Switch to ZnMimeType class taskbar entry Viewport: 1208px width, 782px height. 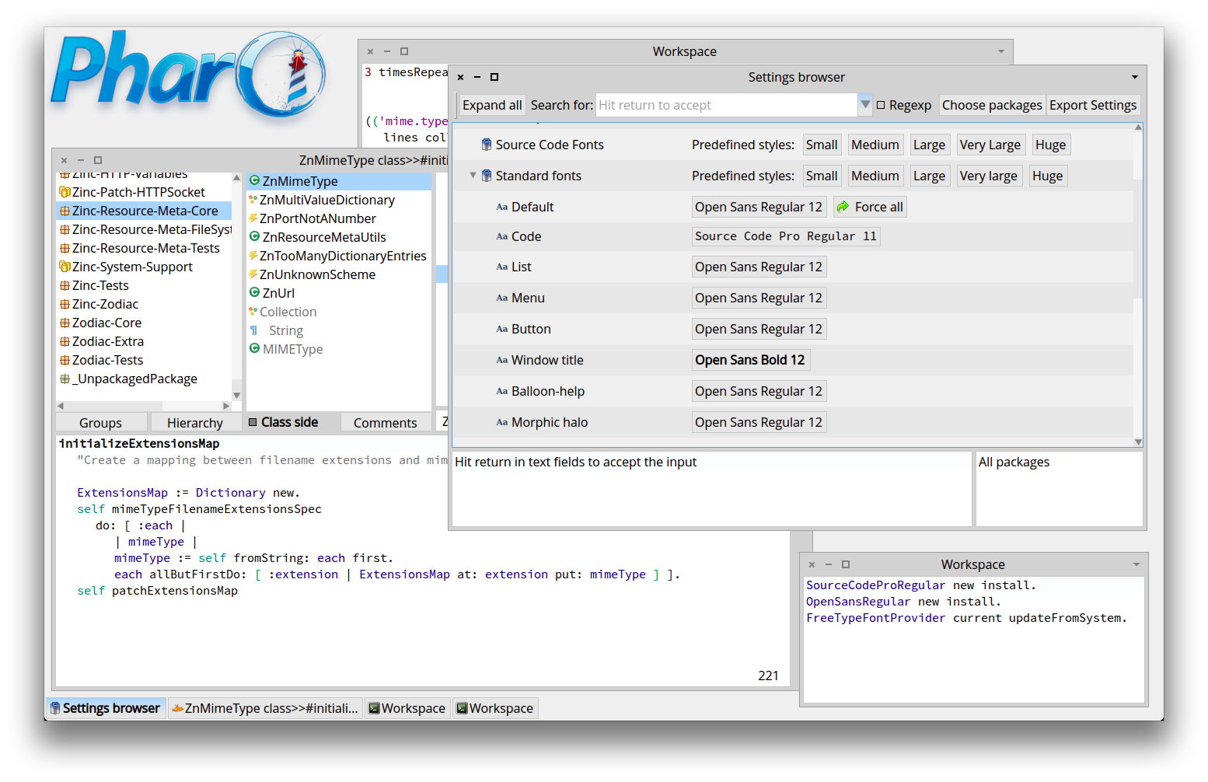pos(265,708)
